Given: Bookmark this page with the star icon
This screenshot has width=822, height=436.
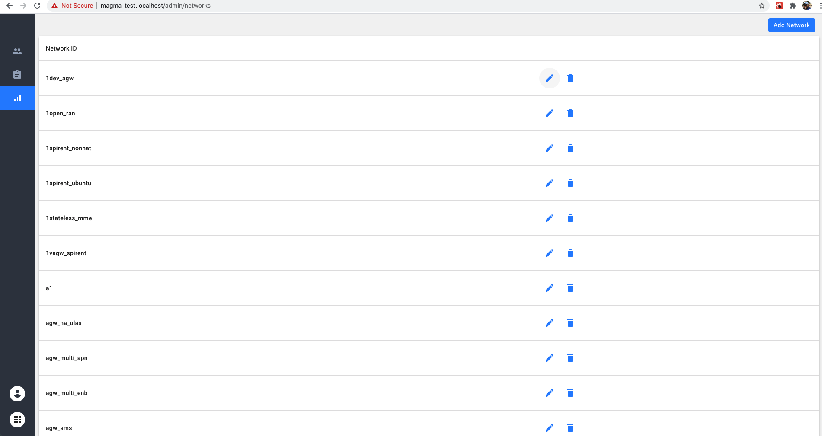Looking at the screenshot, I should 762,6.
